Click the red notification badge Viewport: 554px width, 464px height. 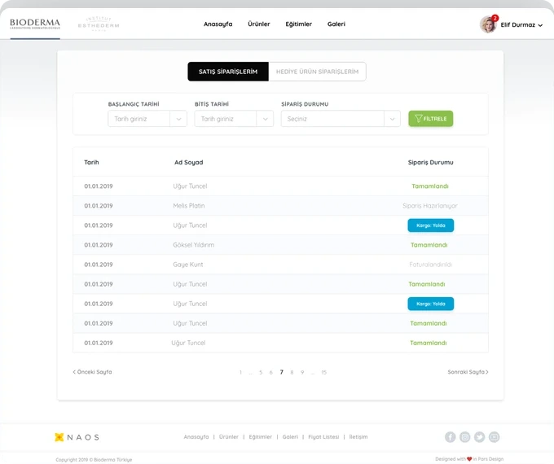[495, 18]
